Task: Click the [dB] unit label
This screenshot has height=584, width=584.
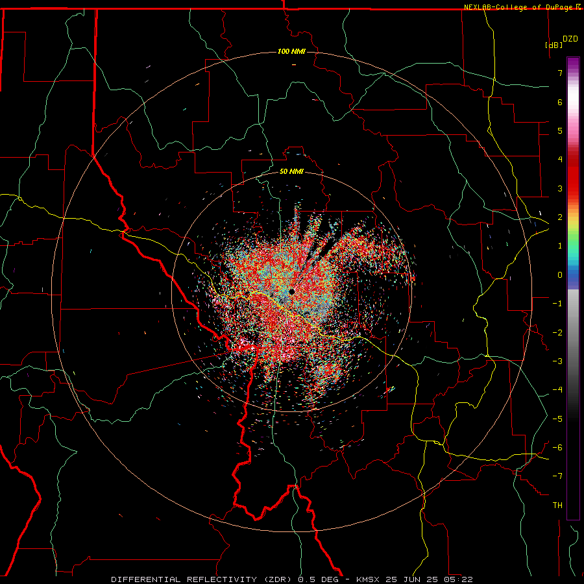Action: click(x=554, y=45)
